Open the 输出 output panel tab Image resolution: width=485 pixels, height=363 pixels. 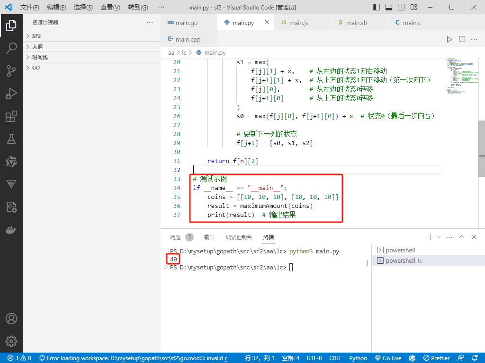(x=209, y=237)
